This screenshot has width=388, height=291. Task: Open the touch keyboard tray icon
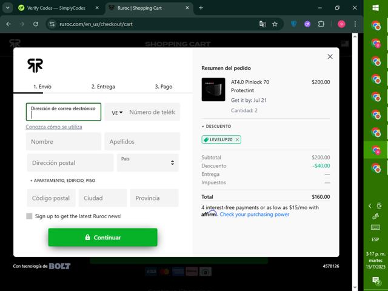coord(375,228)
